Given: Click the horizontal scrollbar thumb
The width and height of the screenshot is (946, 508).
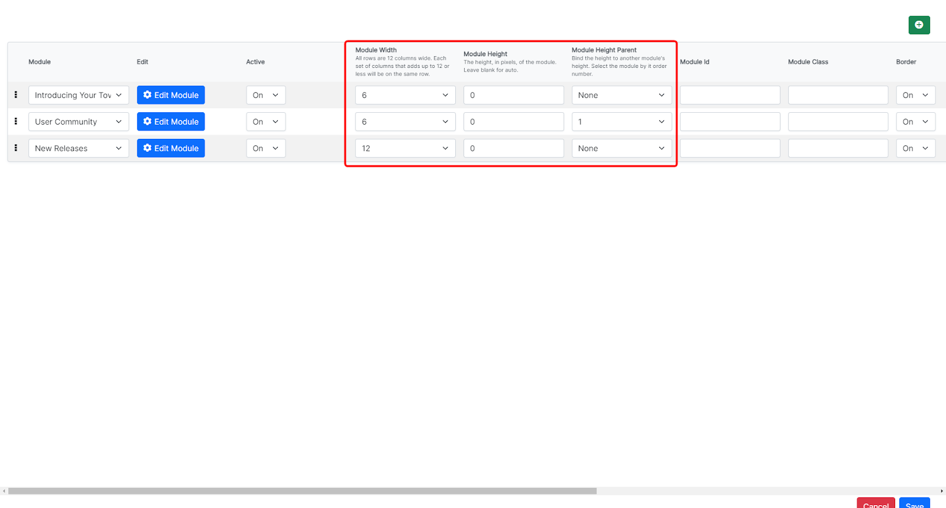Looking at the screenshot, I should (302, 491).
